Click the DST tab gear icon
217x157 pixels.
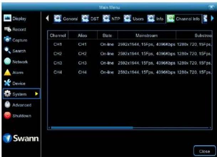(x=85, y=19)
